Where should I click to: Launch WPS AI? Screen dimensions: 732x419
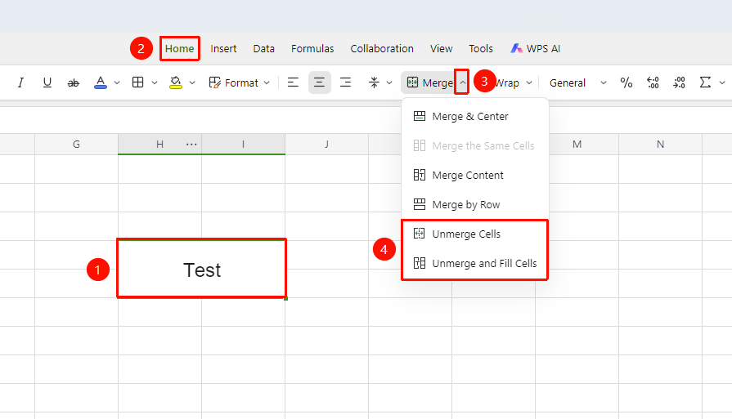tap(535, 48)
